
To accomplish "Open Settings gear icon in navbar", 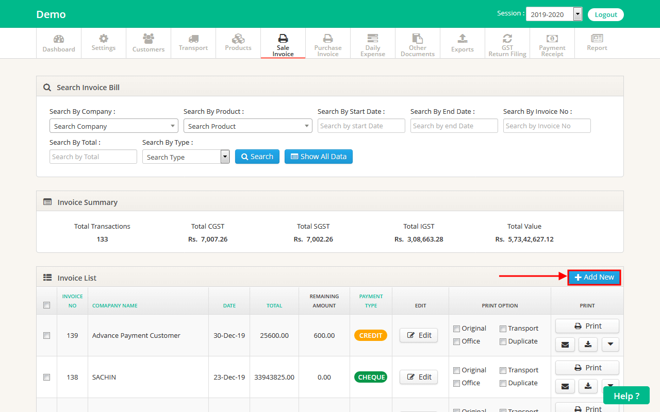I will (x=104, y=39).
